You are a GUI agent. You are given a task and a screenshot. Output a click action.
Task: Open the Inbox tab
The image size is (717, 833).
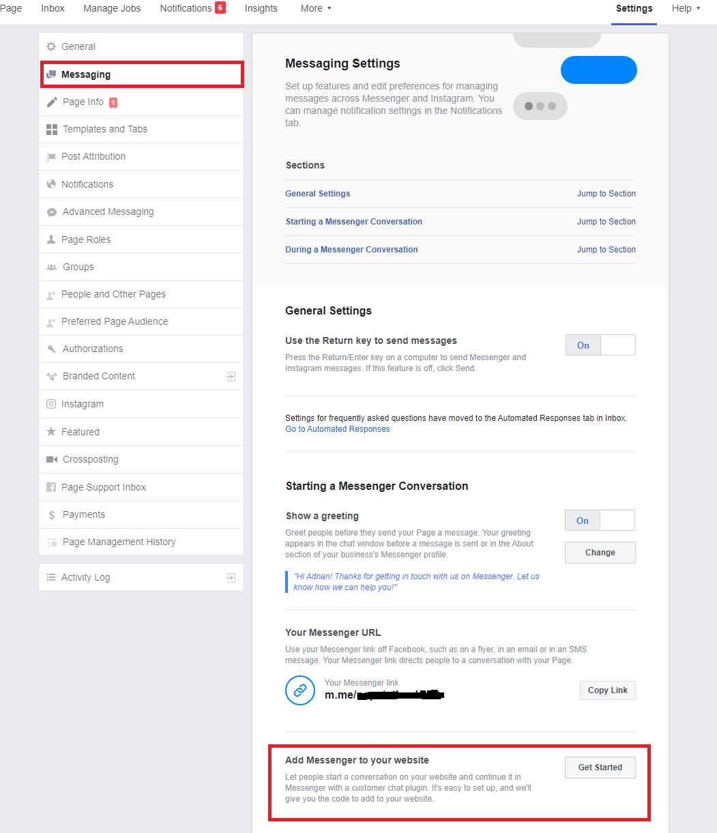(x=53, y=8)
